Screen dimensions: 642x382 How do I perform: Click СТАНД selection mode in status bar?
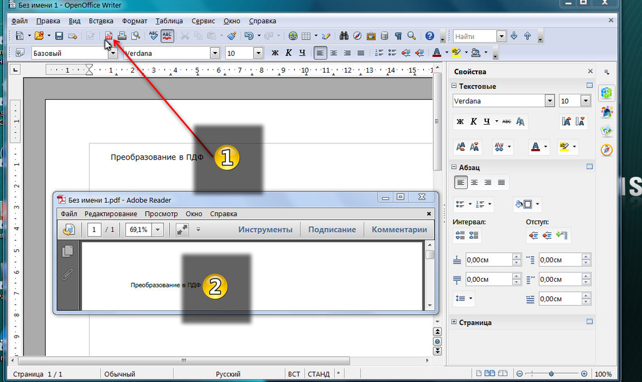318,374
